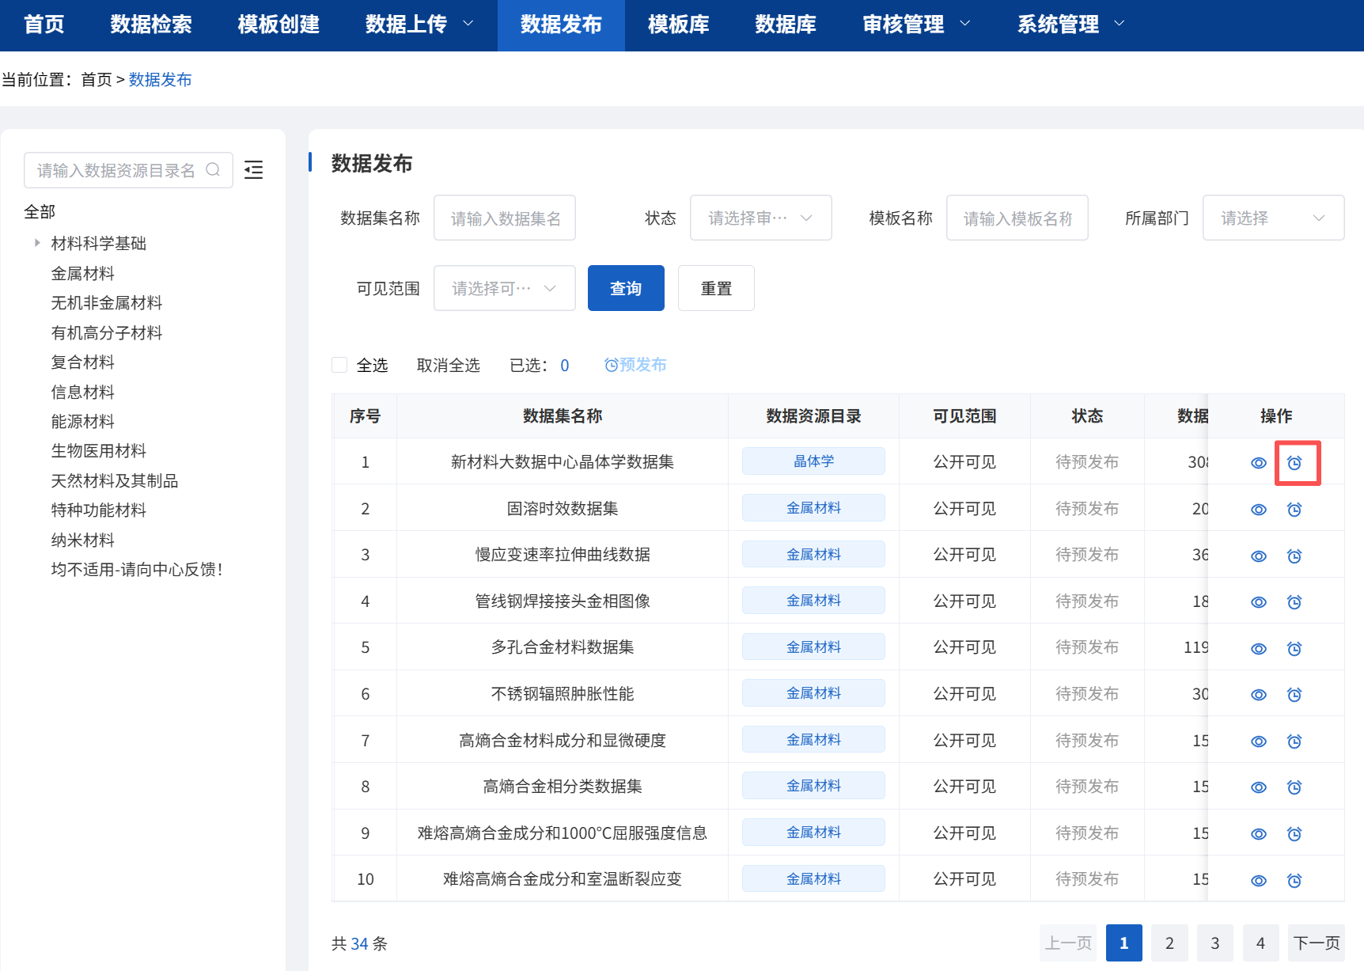The image size is (1364, 971).
Task: Click clock icon on 不锈钢辐照肿胀性能 row
Action: [1295, 694]
